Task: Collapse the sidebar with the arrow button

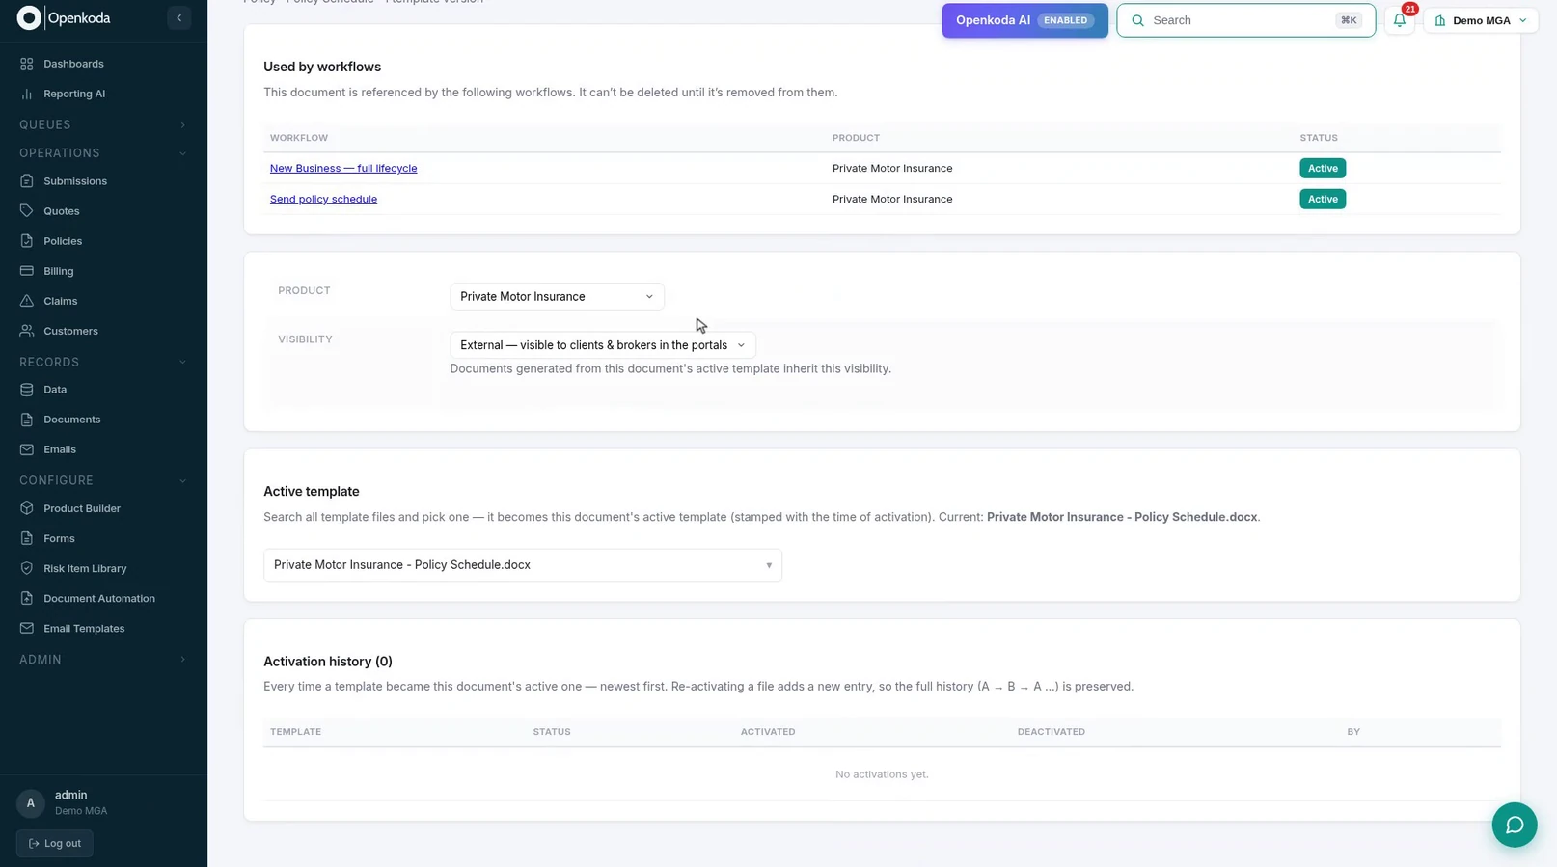Action: click(178, 17)
